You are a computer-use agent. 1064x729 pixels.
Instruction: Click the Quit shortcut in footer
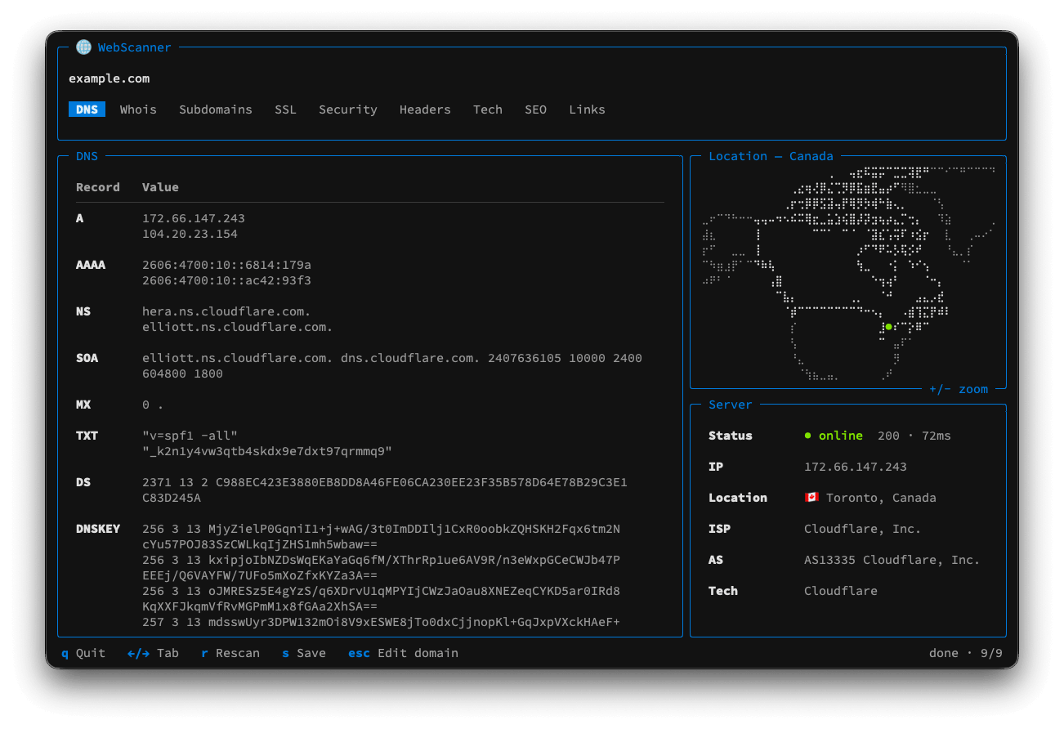83,653
